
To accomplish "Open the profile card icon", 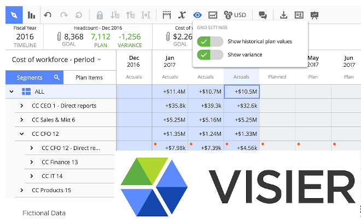I will (299, 15).
